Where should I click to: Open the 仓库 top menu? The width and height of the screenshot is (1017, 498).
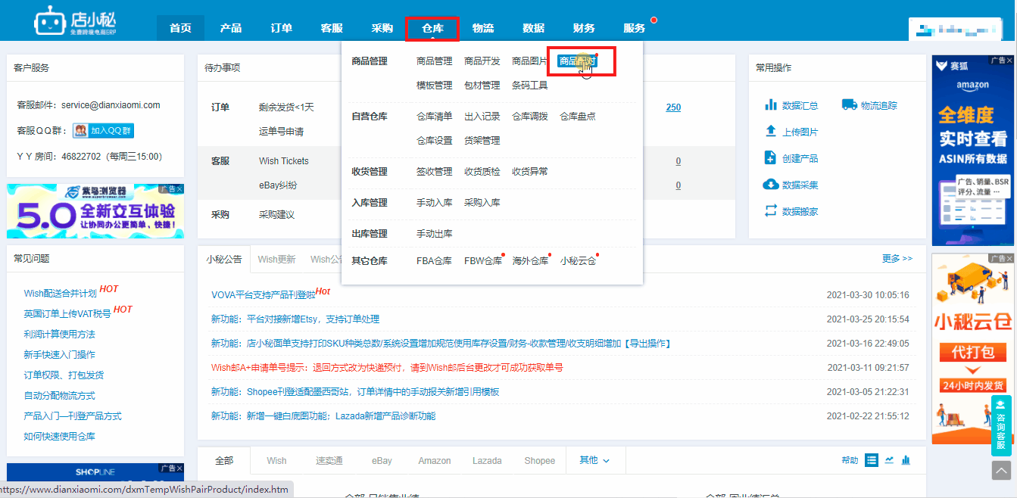point(432,28)
